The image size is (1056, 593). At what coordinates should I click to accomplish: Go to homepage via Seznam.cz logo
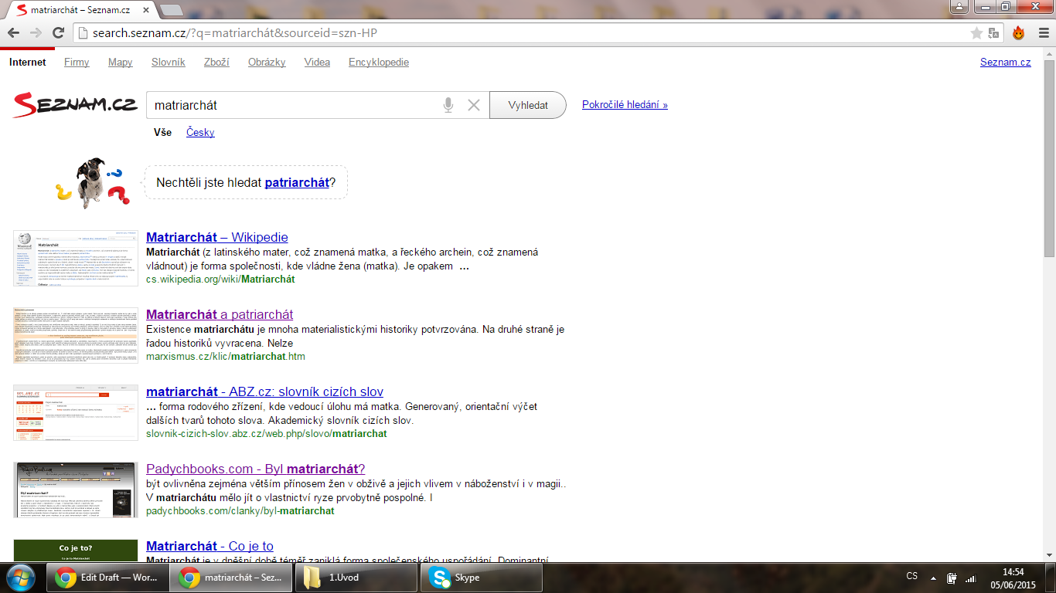click(75, 105)
